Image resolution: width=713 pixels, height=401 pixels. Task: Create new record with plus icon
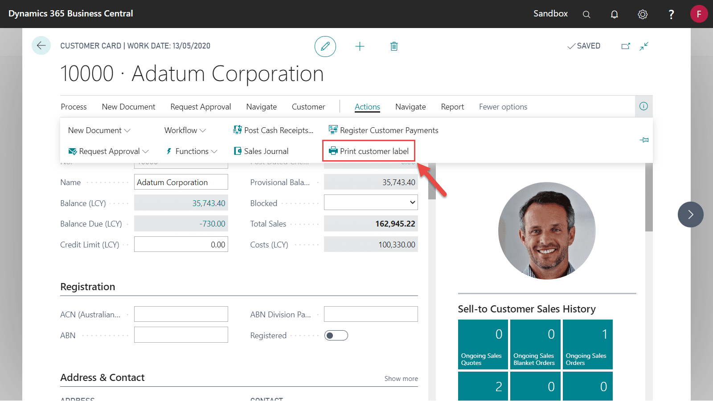pos(360,46)
